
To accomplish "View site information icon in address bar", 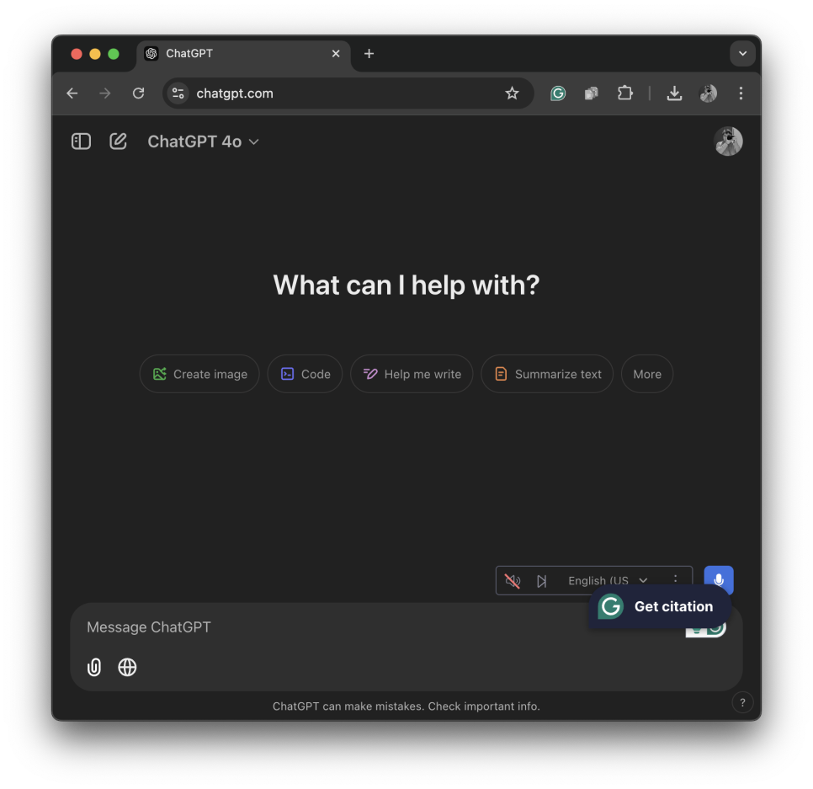I will 178,93.
